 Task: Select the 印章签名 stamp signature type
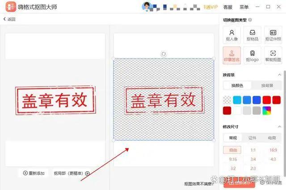tap(232, 55)
